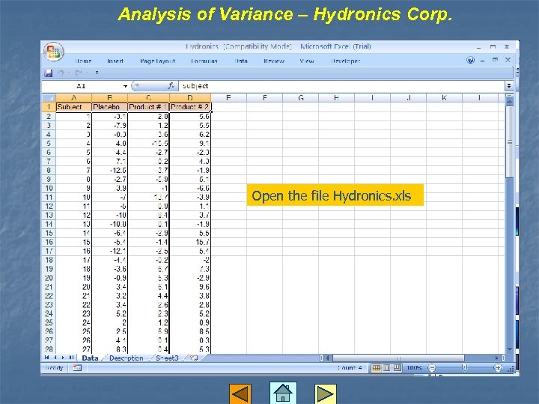Click Placebo cell with value -10.8
The height and width of the screenshot is (404, 539).
pyautogui.click(x=109, y=224)
